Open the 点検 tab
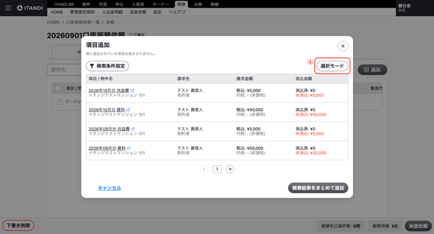 [198, 4]
